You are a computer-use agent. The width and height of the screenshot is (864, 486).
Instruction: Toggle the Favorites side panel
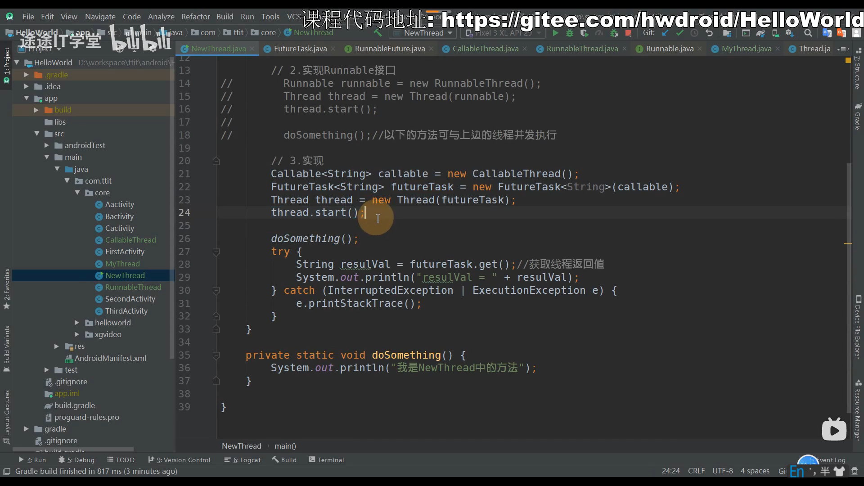pos(6,289)
